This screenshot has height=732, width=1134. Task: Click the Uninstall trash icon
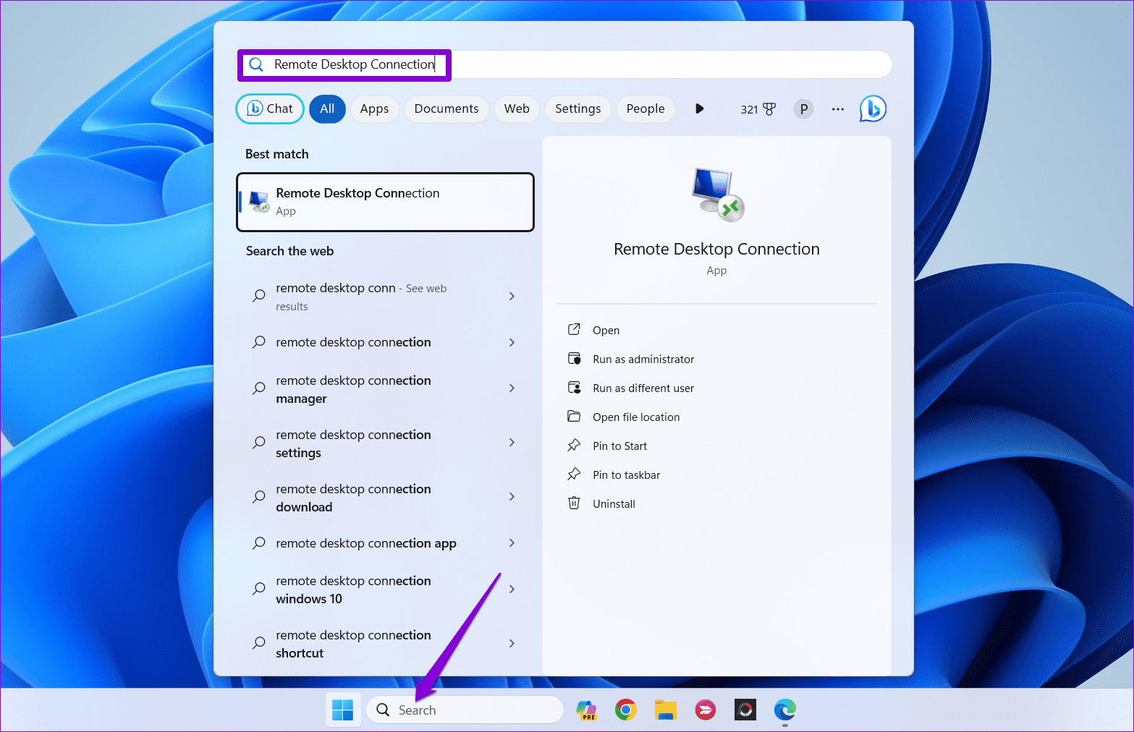574,503
